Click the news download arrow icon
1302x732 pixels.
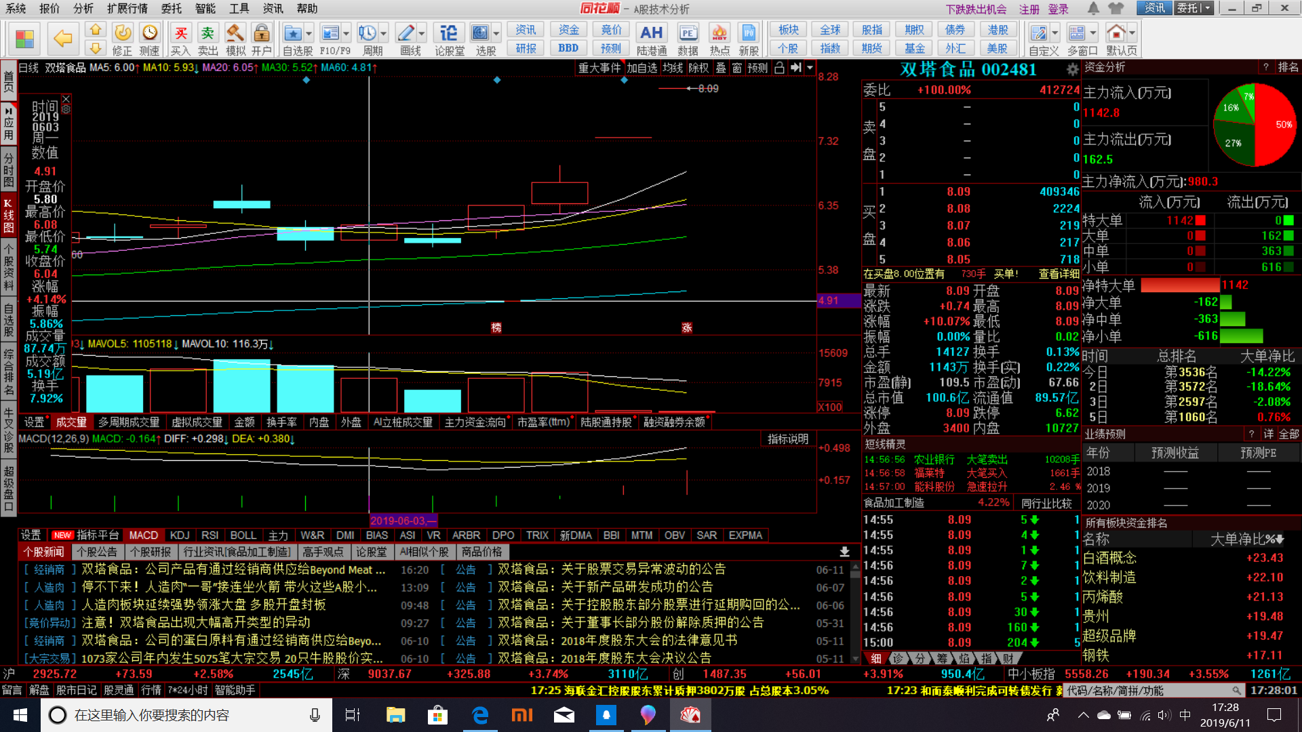(x=844, y=552)
